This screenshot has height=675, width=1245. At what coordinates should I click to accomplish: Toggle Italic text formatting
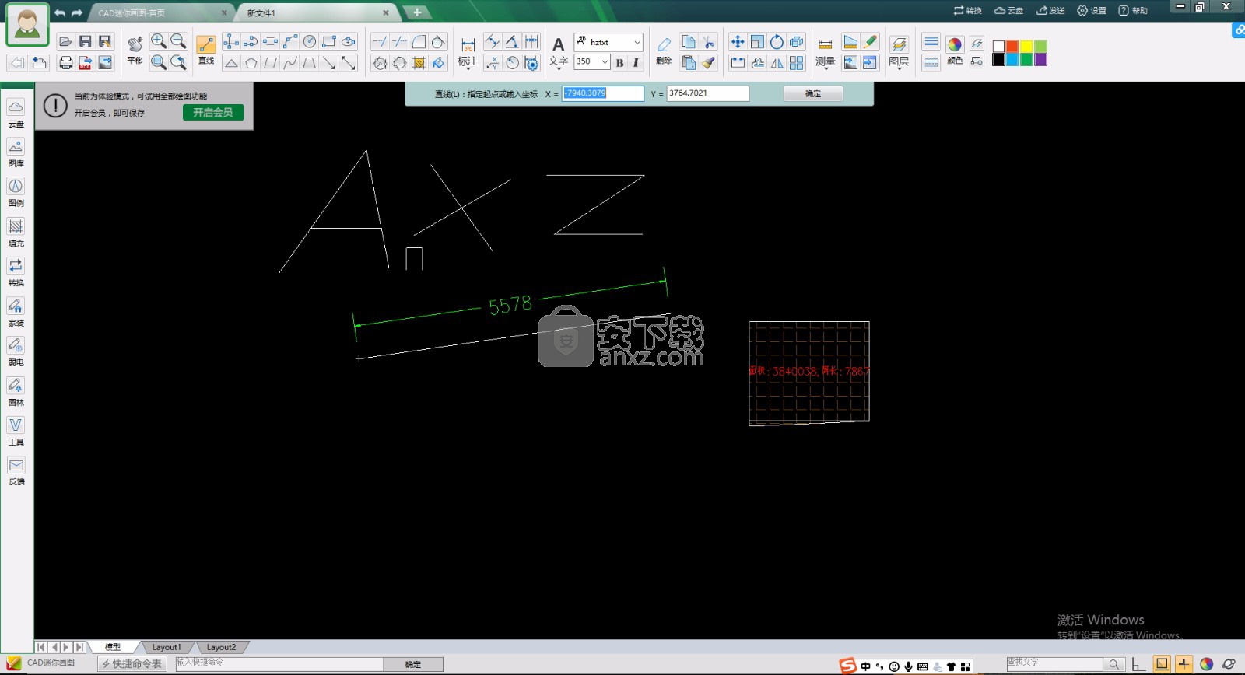click(636, 63)
